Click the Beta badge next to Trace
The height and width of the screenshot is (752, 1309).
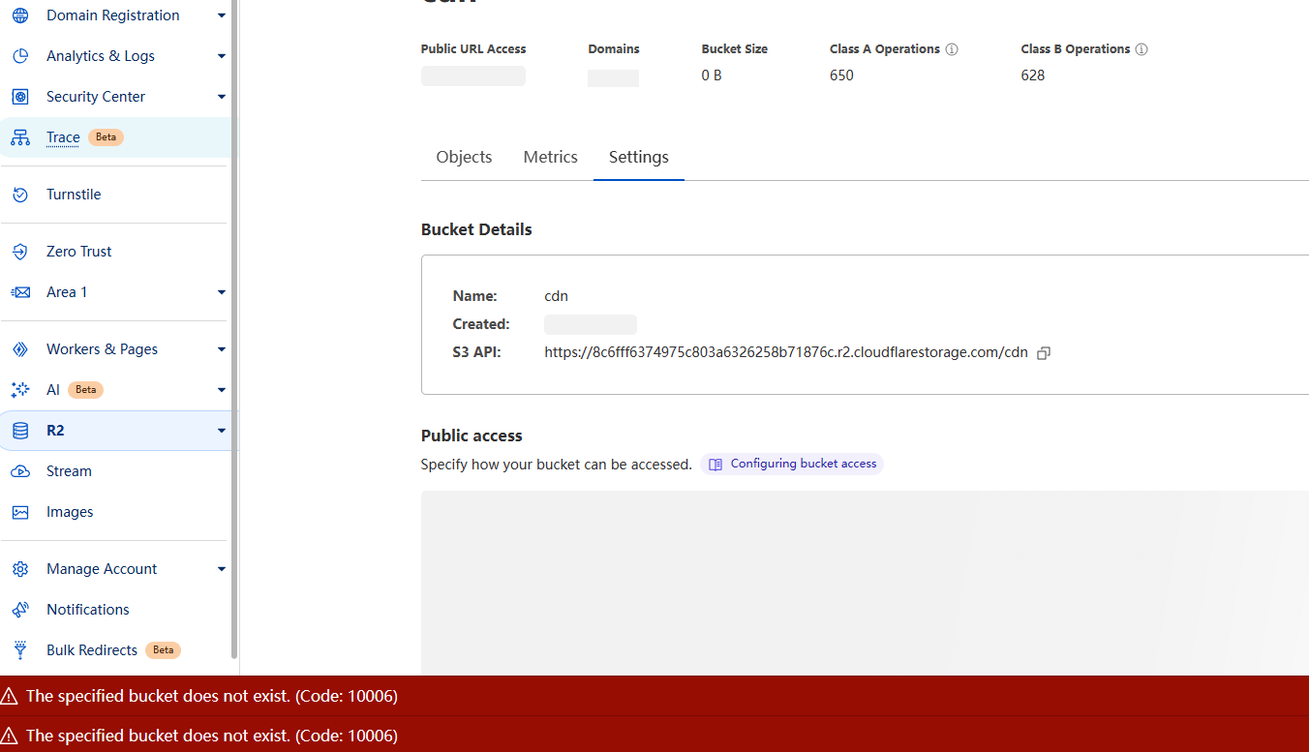click(106, 137)
